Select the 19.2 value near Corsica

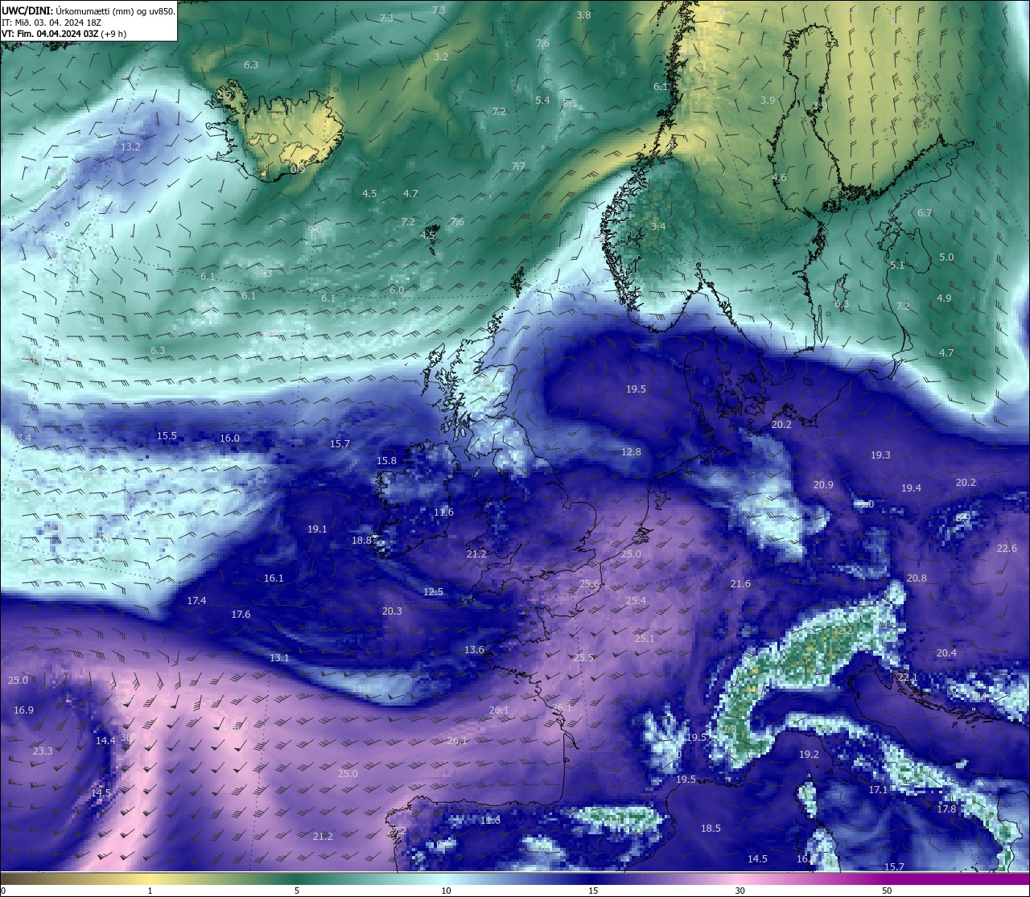(x=809, y=755)
